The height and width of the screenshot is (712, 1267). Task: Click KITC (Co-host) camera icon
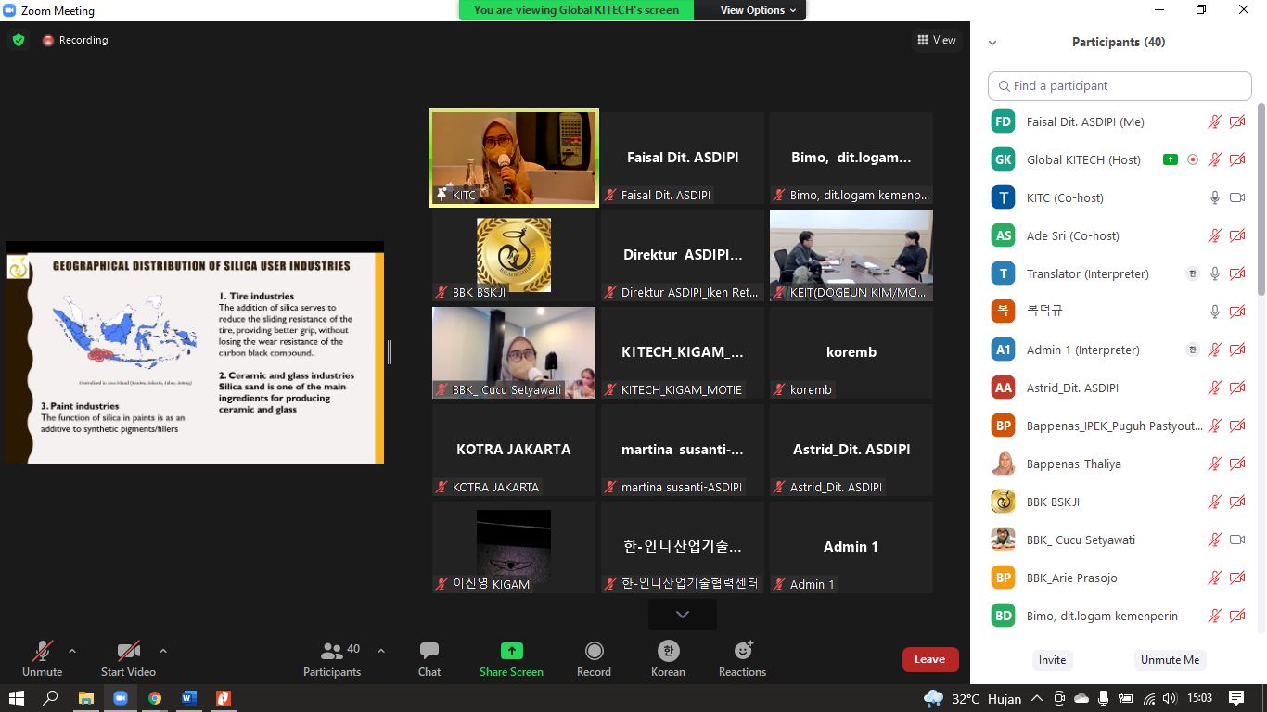point(1237,197)
